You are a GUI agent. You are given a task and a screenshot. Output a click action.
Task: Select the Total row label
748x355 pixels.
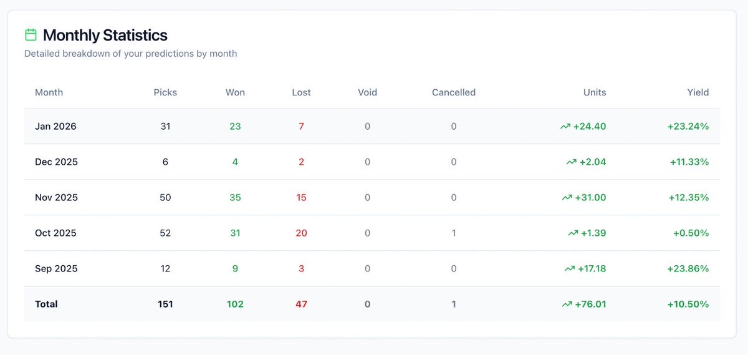click(x=46, y=304)
